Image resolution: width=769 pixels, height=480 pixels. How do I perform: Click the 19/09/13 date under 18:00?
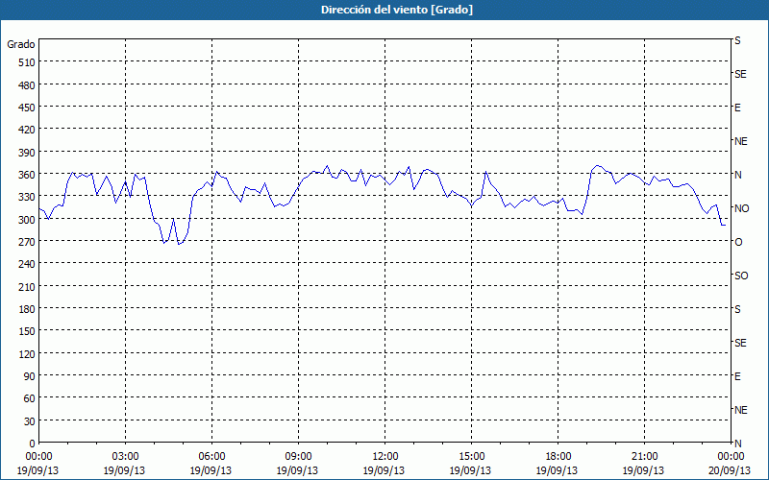[x=558, y=470]
